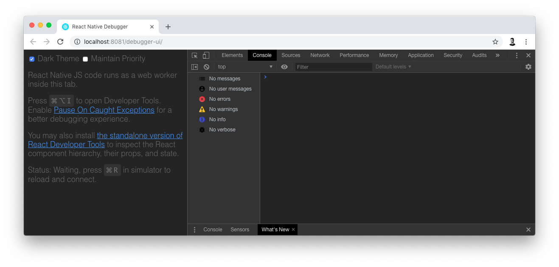This screenshot has width=559, height=267.
Task: Open DevTools customize three-dot menu
Action: (x=517, y=55)
